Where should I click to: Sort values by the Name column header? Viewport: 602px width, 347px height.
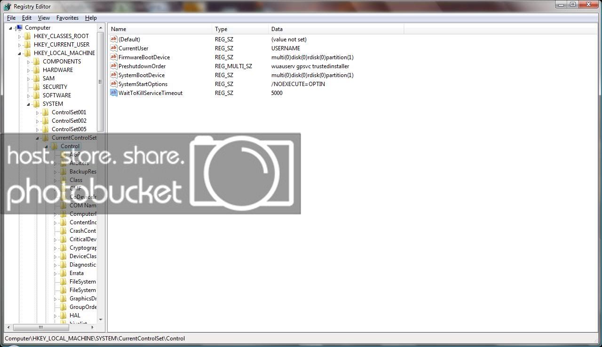coord(160,29)
